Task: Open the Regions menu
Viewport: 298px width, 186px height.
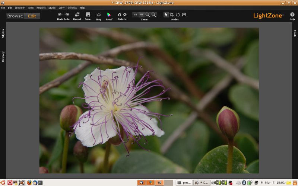Action: [41, 8]
